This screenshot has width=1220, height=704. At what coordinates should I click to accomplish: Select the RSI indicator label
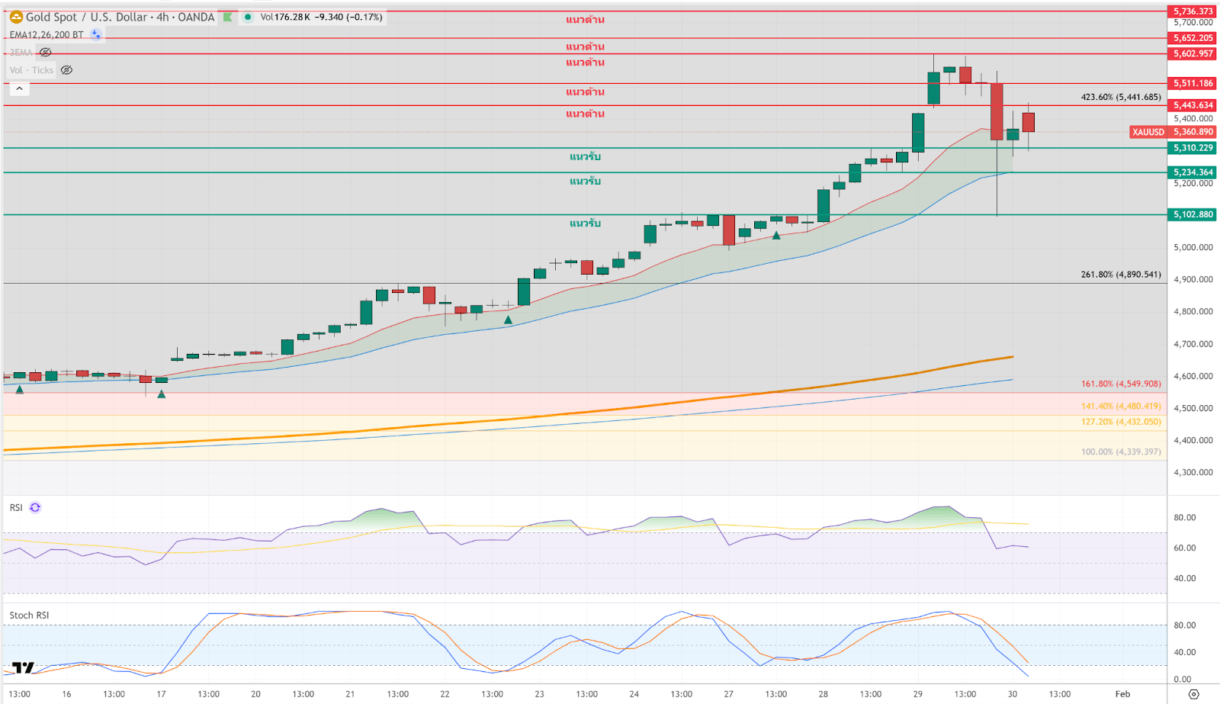coord(16,507)
